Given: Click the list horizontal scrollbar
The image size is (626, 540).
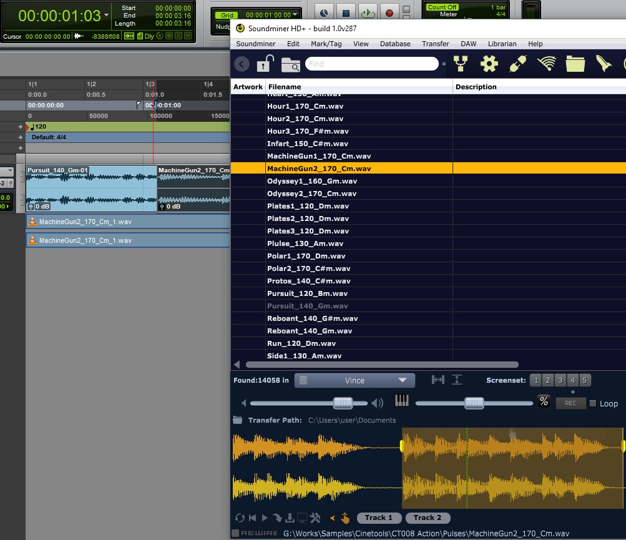Looking at the screenshot, I should 382,364.
